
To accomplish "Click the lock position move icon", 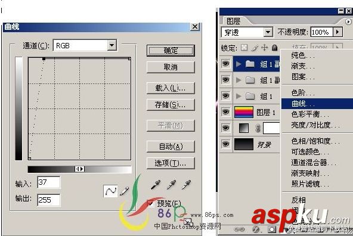I will (265, 48).
